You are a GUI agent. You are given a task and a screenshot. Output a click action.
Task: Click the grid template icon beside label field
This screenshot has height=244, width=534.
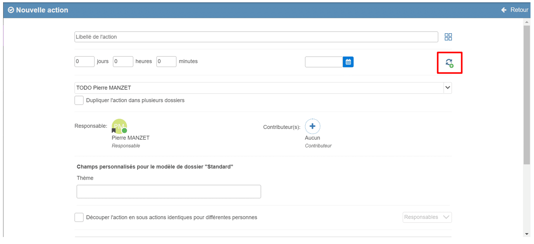click(448, 37)
